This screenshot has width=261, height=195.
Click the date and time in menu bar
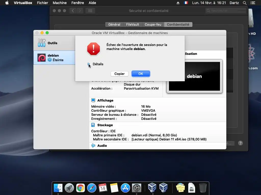[209, 3]
